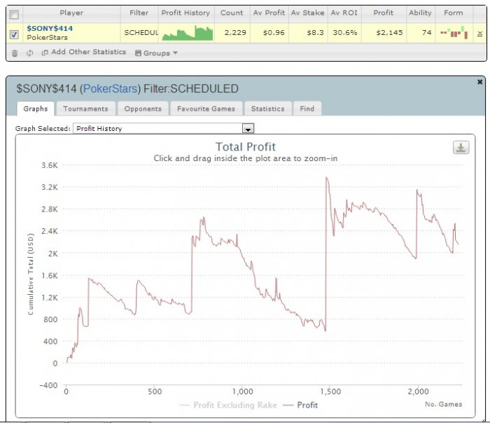Open the Statistics tab
This screenshot has width=490, height=423.
point(268,109)
